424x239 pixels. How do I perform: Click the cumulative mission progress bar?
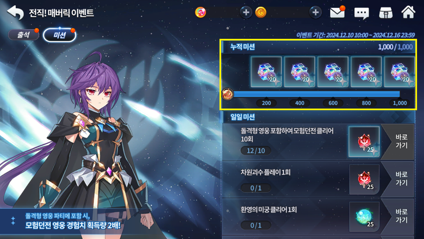pos(316,94)
